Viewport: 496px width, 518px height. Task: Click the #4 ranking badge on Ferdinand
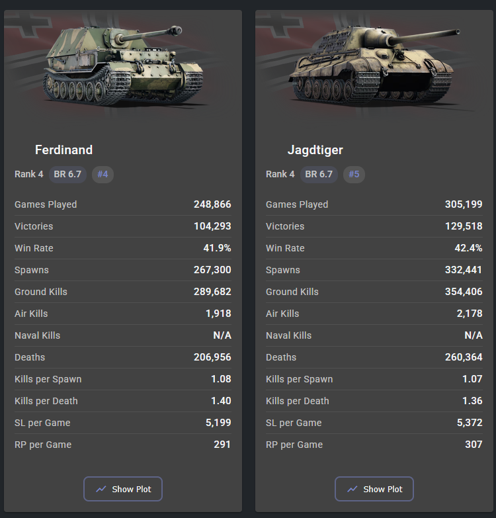[x=103, y=174]
